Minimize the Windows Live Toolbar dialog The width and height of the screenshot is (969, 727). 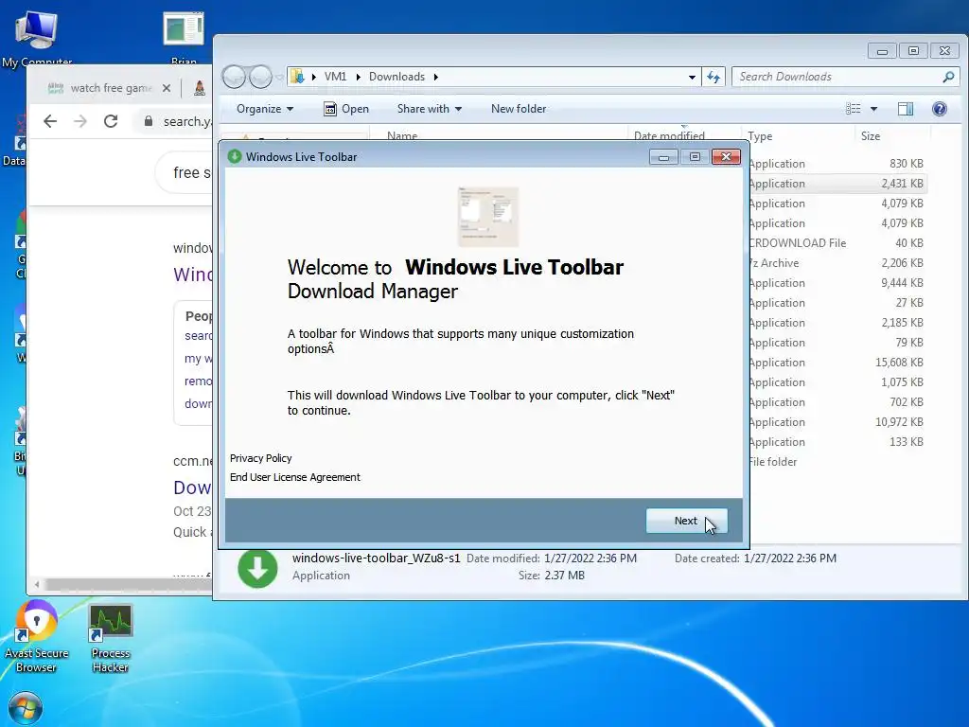point(663,157)
